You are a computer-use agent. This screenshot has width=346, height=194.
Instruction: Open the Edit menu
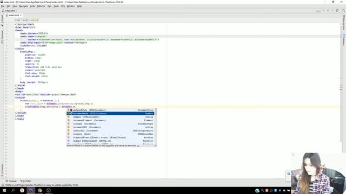point(9,6)
